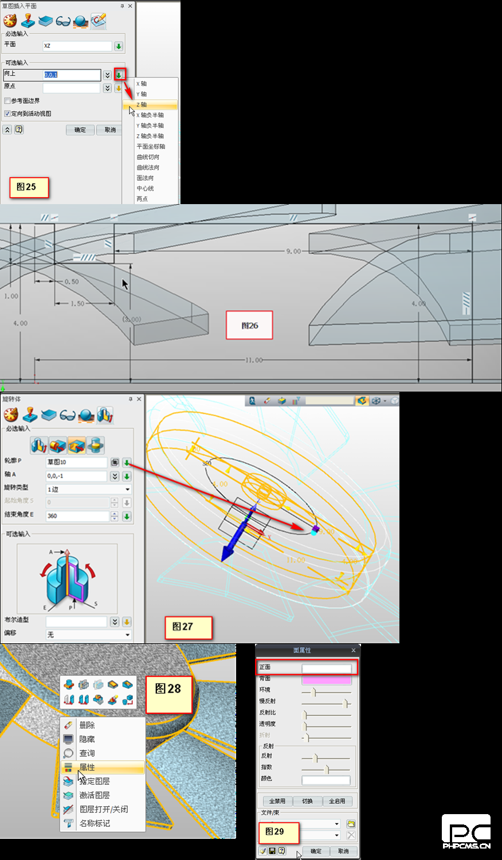
Task: Expand the double-chevron beside 轴 A field
Action: (115, 476)
